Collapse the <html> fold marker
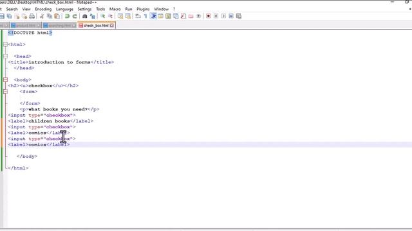412x231 pixels. coord(5,44)
